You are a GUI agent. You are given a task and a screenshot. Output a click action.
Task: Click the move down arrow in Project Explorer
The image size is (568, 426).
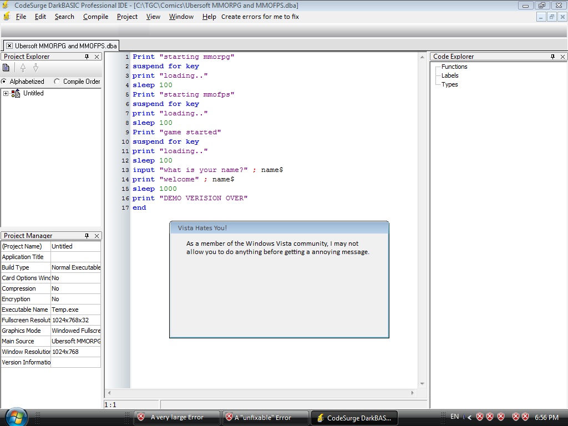click(x=35, y=68)
